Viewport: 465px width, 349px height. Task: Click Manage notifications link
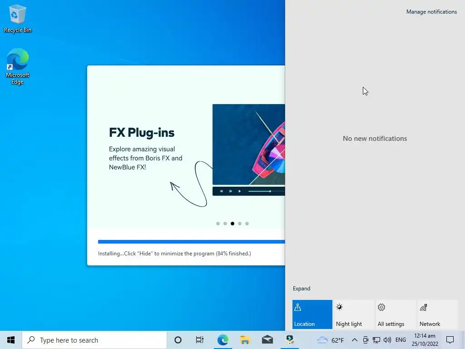click(x=431, y=12)
